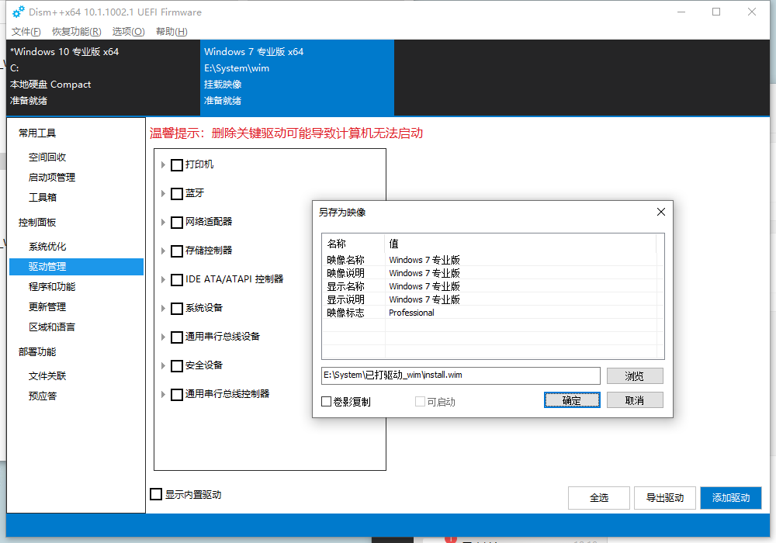
Task: Confirm with the 确定 button
Action: (572, 400)
